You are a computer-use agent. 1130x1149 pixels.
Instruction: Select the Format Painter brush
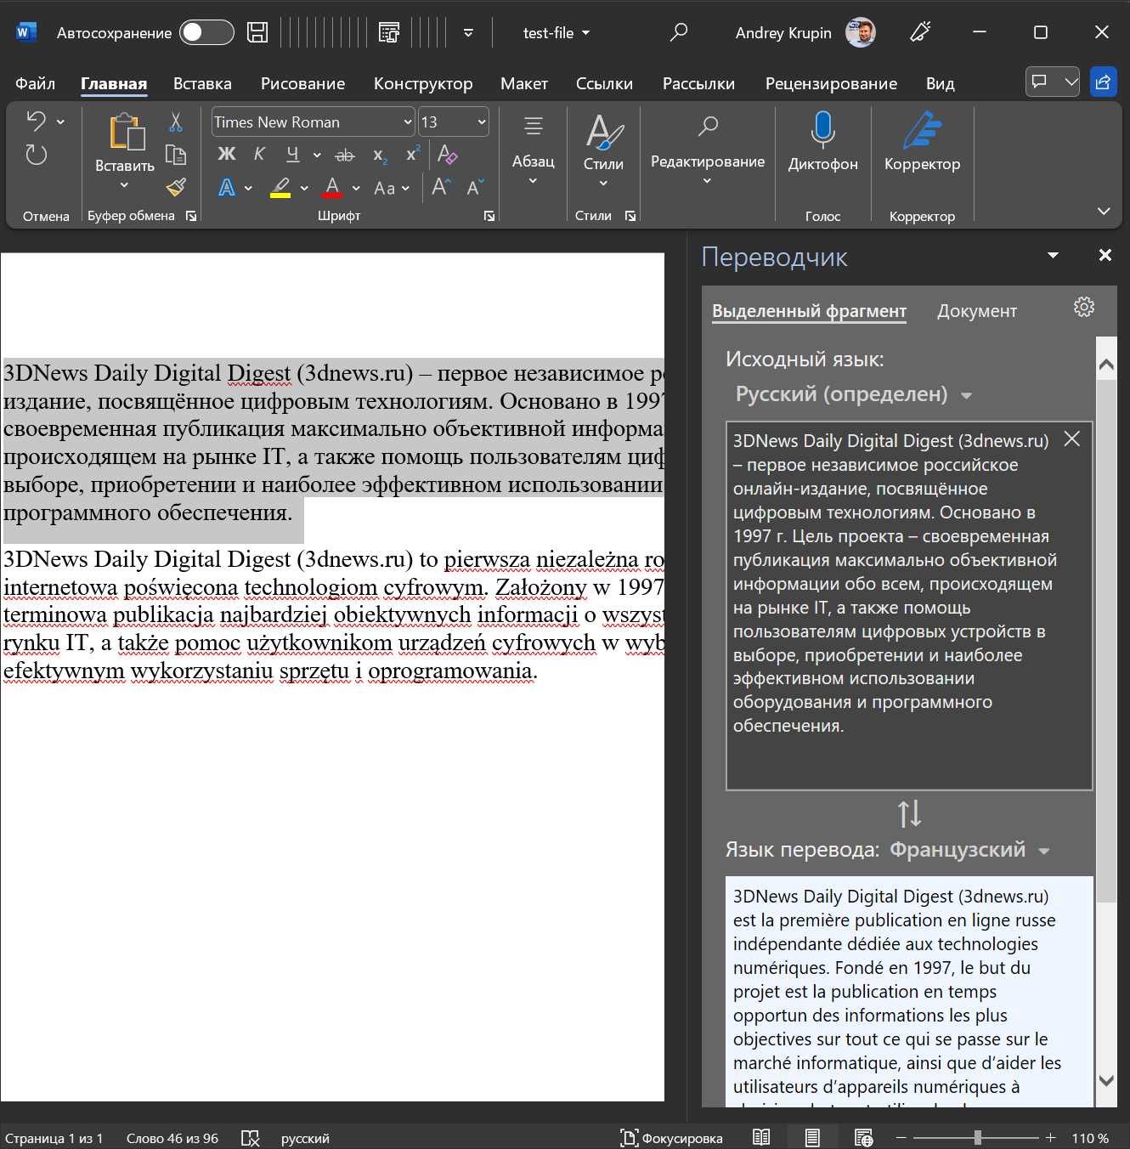point(176,187)
